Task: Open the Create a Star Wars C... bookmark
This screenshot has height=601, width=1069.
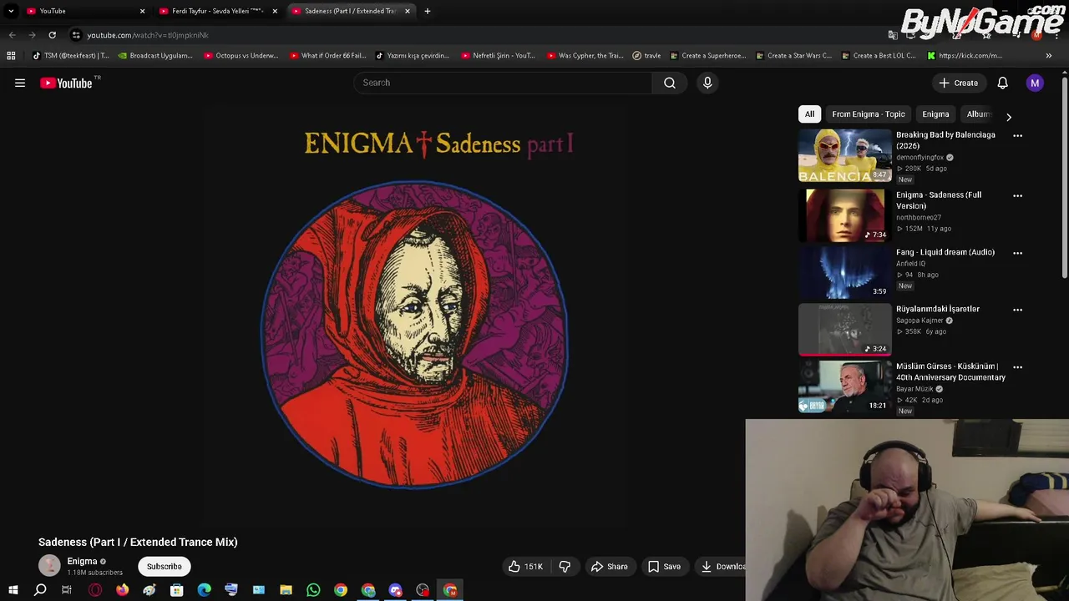Action: click(x=793, y=56)
